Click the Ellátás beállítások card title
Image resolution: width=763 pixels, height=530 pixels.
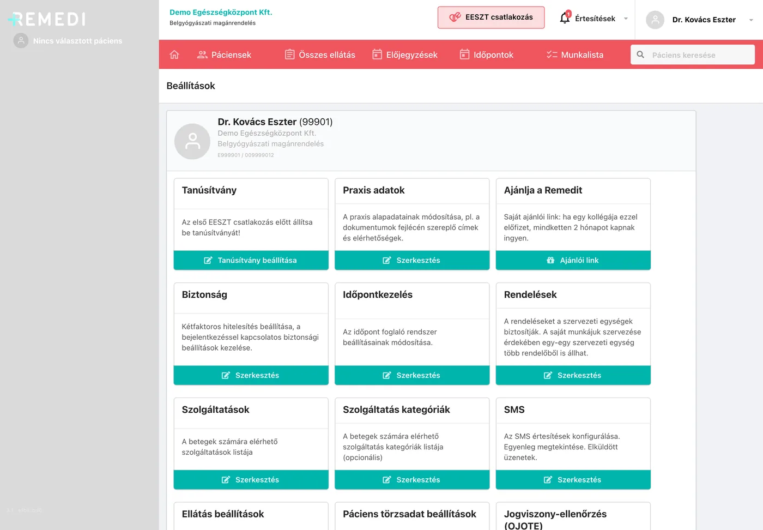(x=223, y=514)
